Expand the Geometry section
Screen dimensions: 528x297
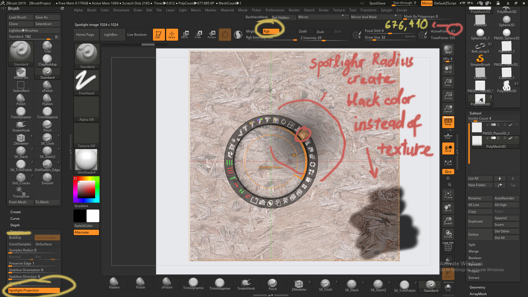pyautogui.click(x=477, y=287)
